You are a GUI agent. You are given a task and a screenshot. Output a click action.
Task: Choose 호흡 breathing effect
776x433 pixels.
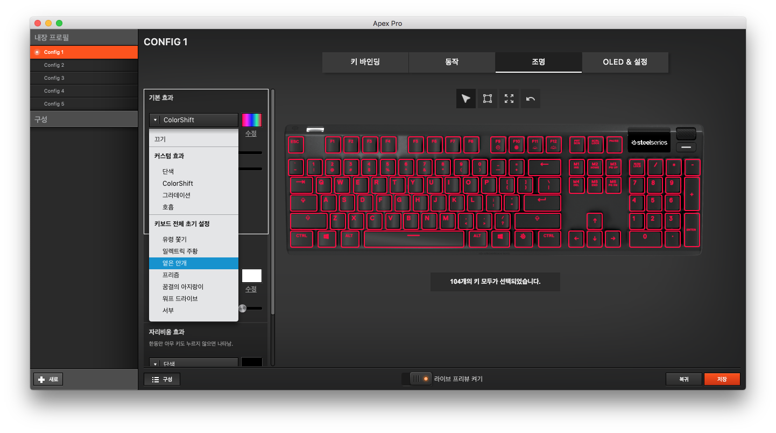(x=194, y=207)
